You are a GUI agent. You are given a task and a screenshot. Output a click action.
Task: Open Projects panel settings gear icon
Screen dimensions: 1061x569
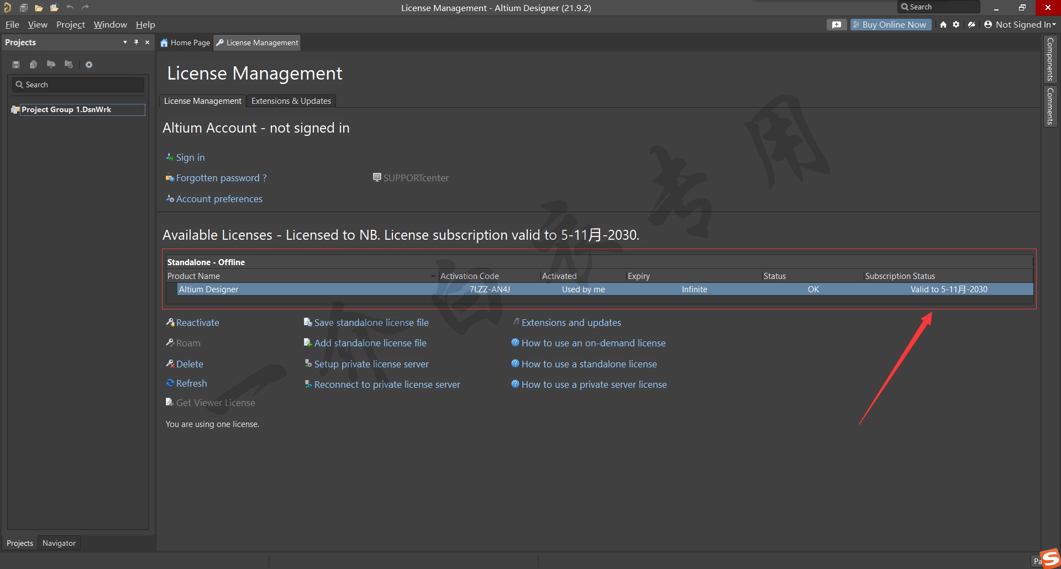[89, 65]
